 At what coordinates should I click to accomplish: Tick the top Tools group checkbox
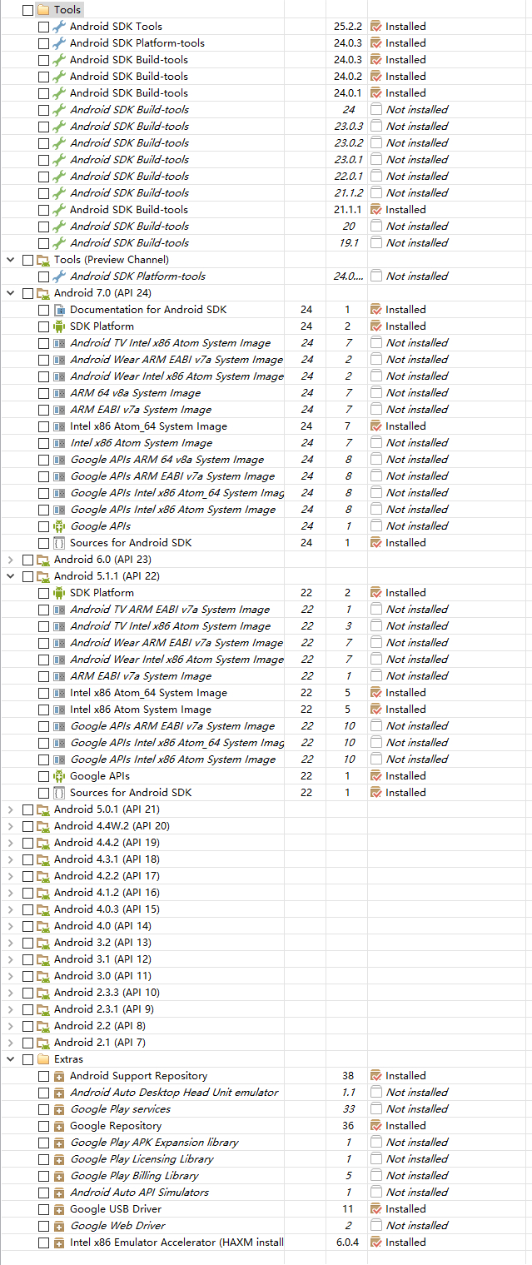point(27,10)
